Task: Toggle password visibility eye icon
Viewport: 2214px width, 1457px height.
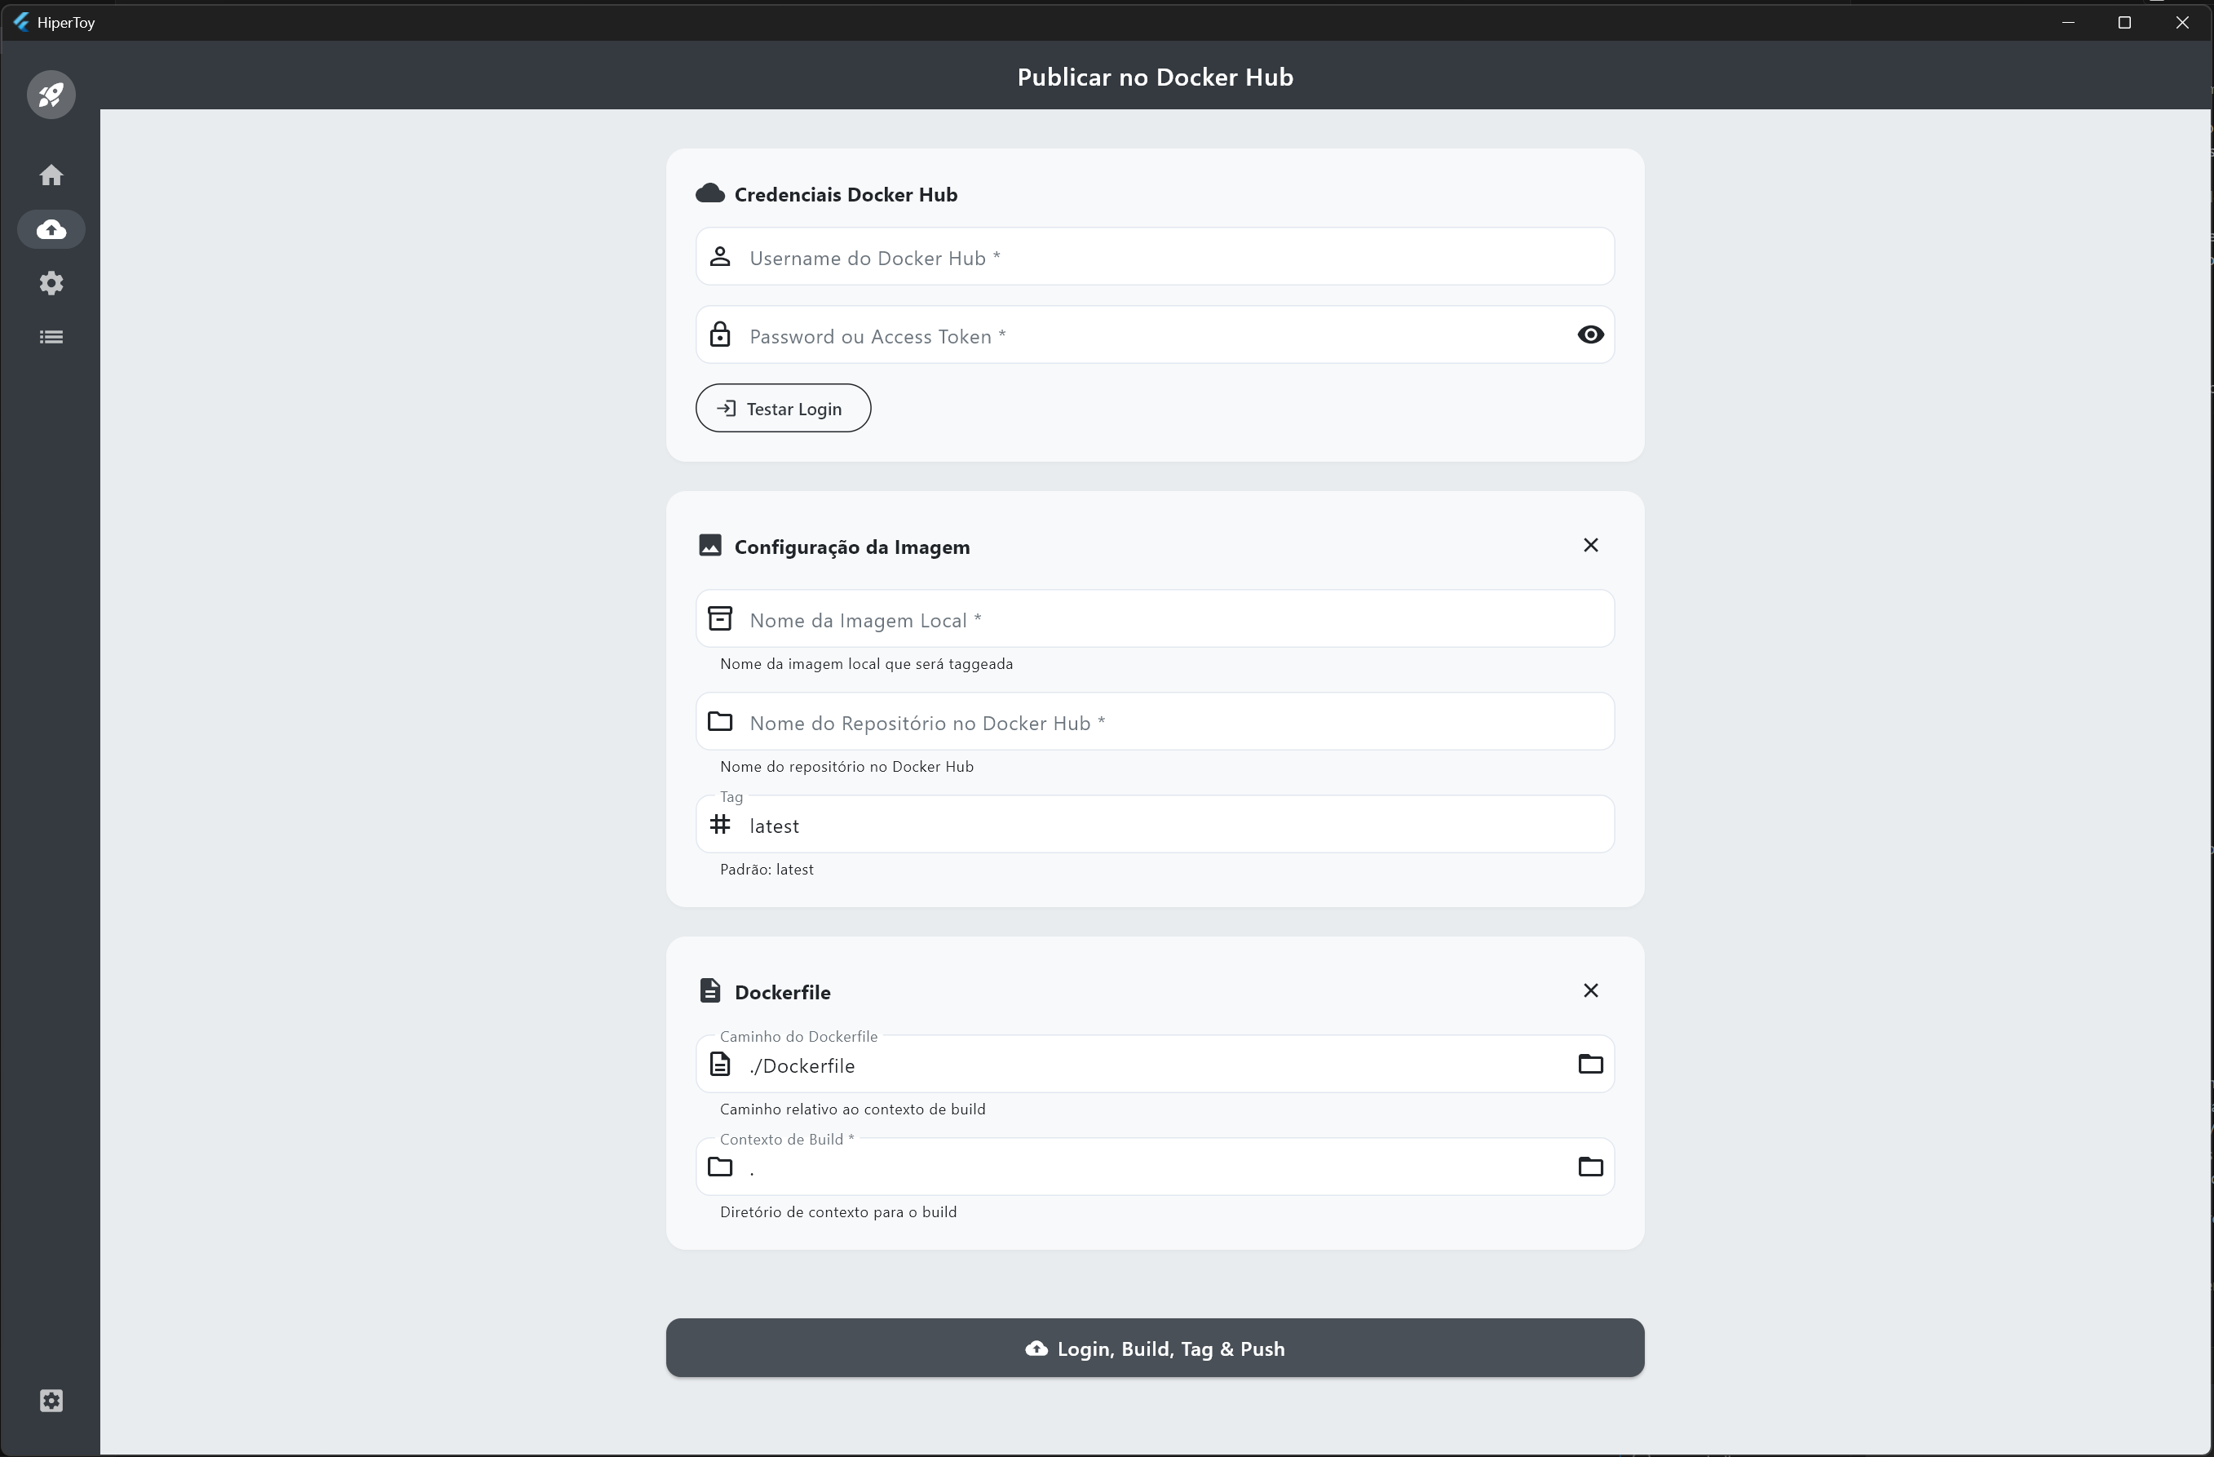Action: pyautogui.click(x=1590, y=335)
